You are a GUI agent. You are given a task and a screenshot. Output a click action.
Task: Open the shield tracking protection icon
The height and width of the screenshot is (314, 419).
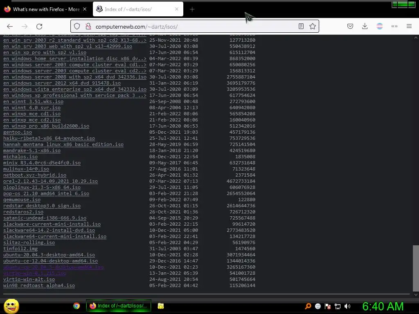point(77,27)
